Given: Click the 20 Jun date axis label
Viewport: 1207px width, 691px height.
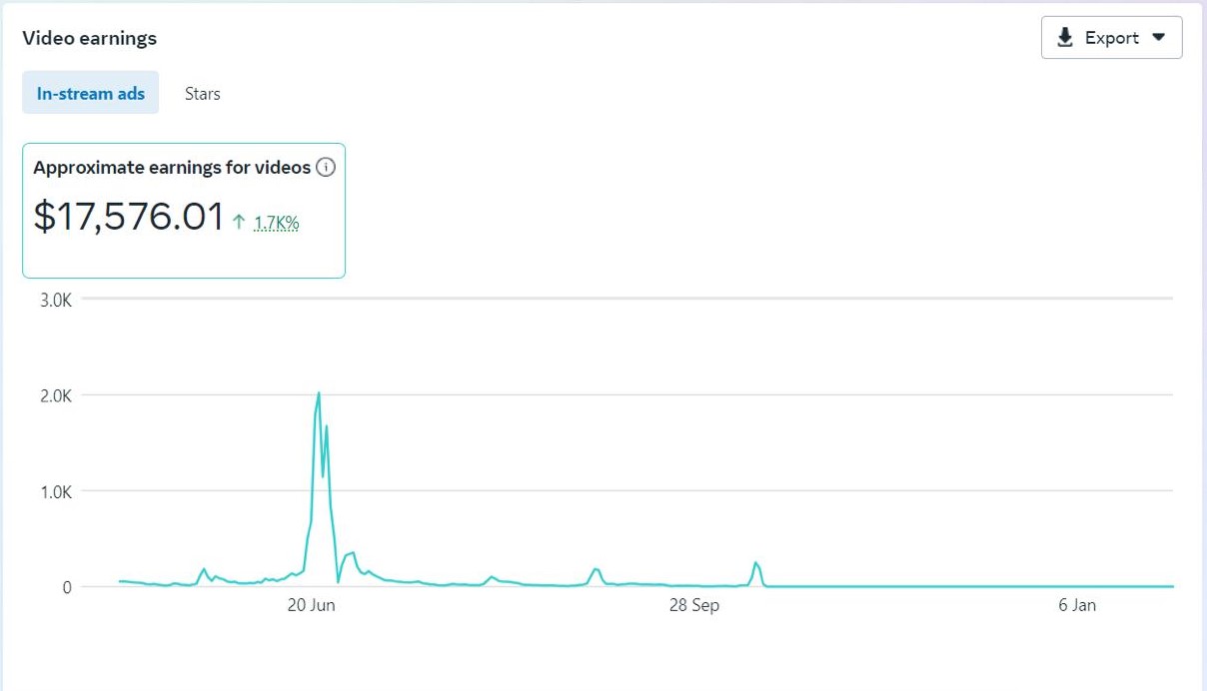Looking at the screenshot, I should click(x=311, y=605).
